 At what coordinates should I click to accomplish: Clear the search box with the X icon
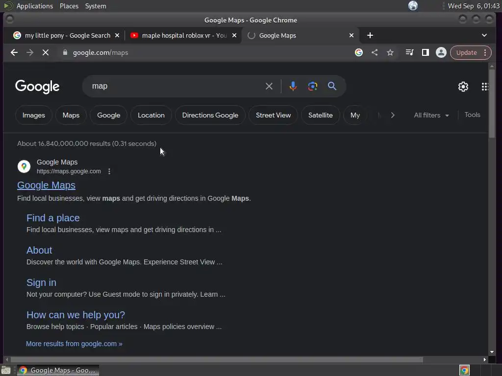pyautogui.click(x=269, y=86)
